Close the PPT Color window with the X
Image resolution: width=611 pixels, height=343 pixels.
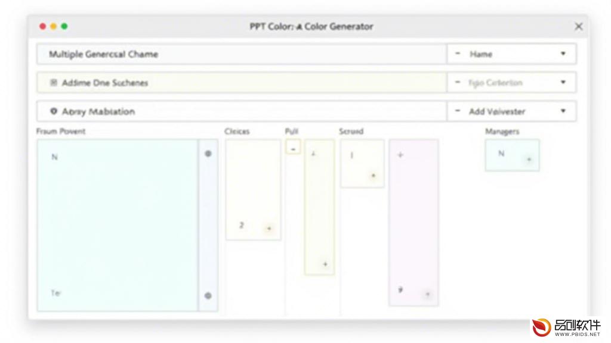[x=579, y=26]
